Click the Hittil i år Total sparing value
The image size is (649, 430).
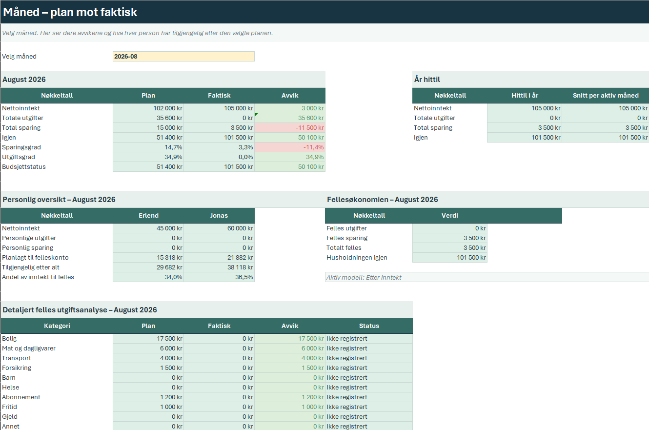click(525, 128)
